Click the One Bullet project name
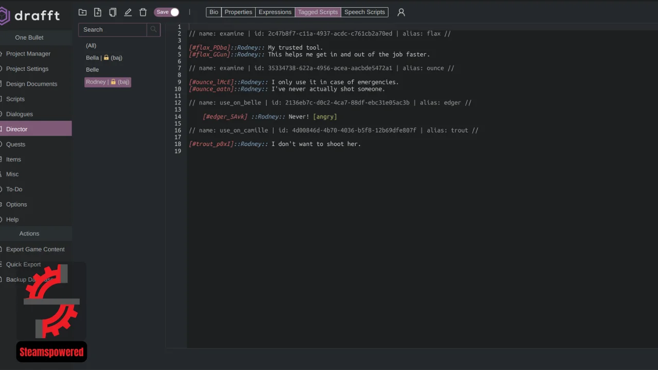Viewport: 658px width, 370px height. point(29,38)
